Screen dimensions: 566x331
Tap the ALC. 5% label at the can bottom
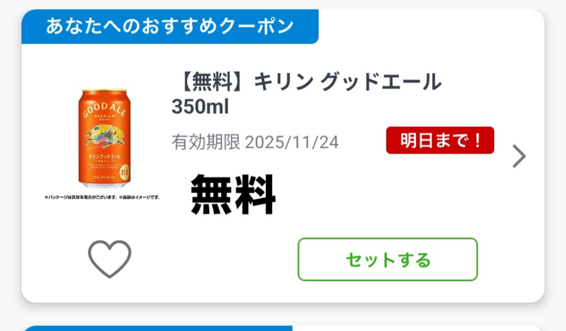coord(104,177)
